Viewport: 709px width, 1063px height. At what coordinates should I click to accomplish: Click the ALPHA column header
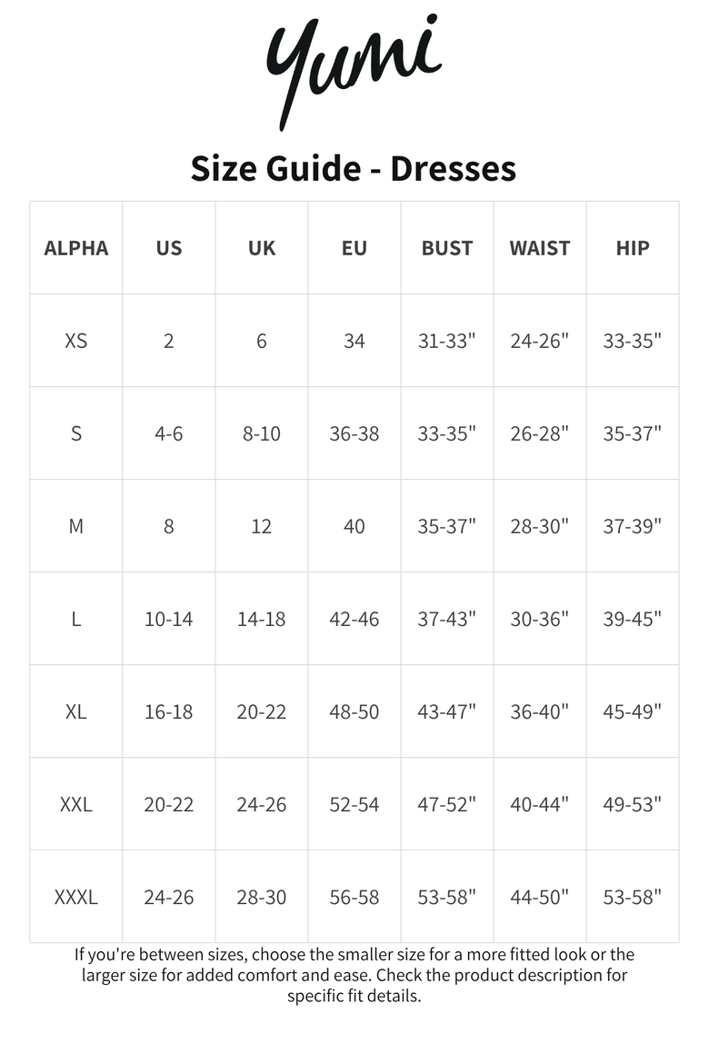click(x=76, y=248)
